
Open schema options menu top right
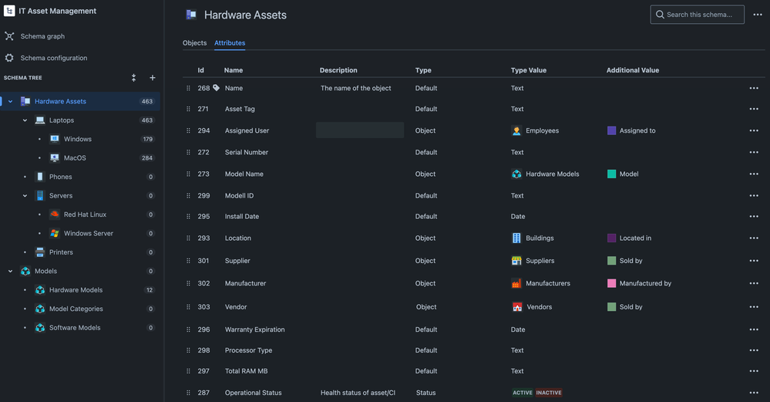point(758,15)
